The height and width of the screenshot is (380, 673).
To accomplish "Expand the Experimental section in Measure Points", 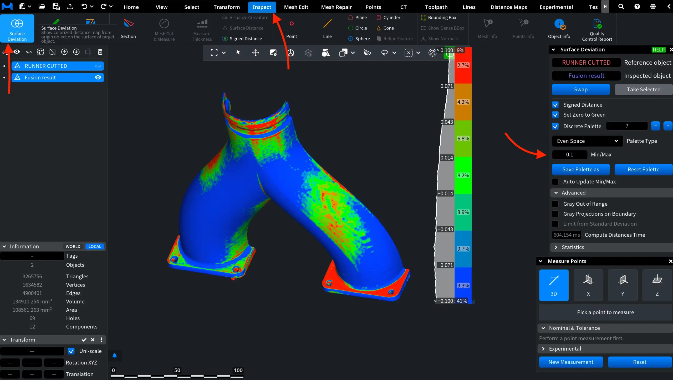I will tap(543, 349).
